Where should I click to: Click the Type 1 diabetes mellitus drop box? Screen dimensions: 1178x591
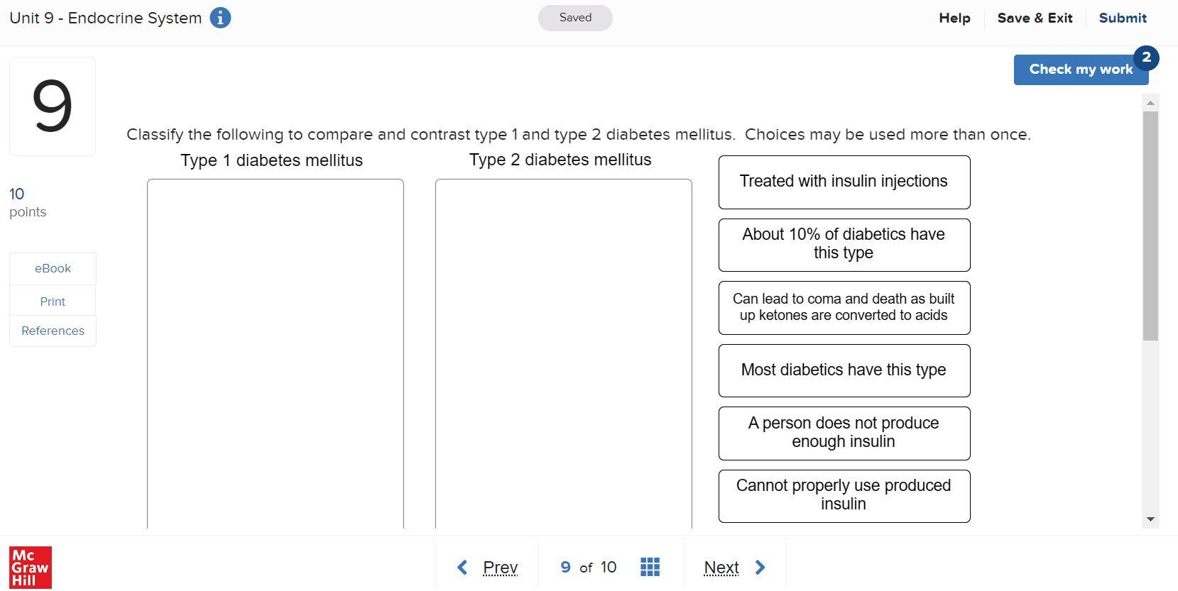coord(276,354)
